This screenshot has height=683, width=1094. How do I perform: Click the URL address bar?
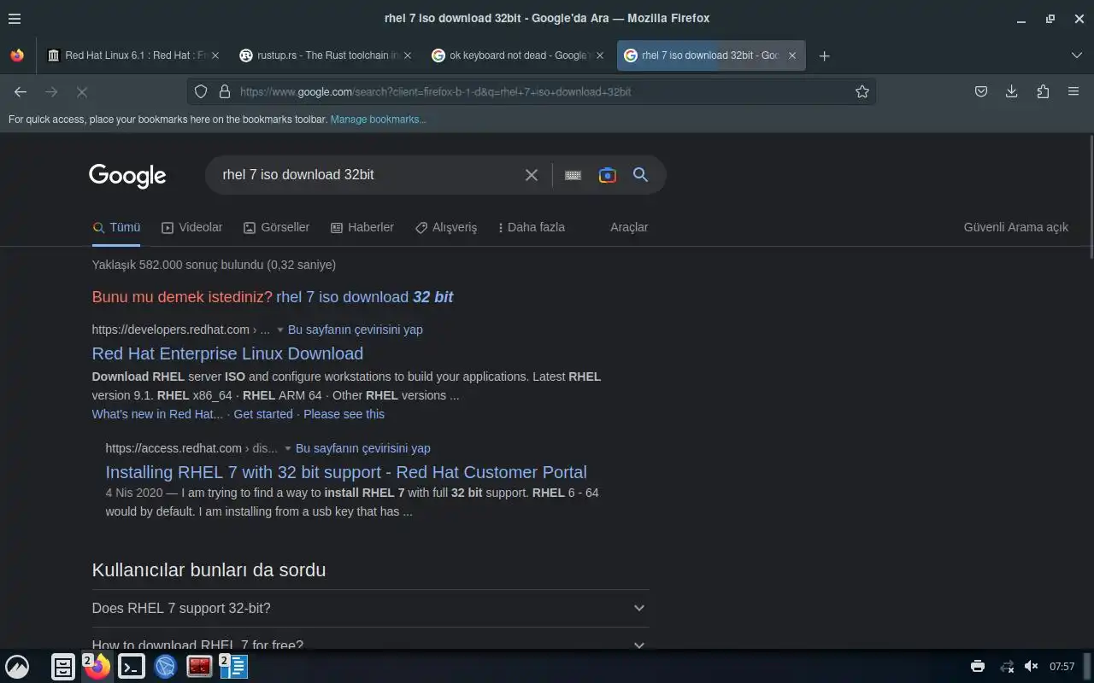click(530, 91)
